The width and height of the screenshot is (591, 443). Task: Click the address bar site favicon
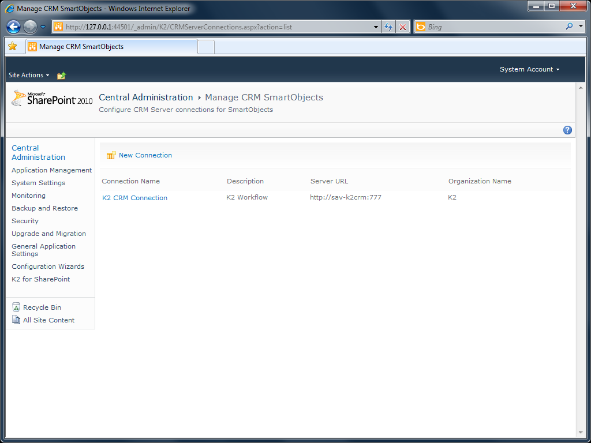58,27
